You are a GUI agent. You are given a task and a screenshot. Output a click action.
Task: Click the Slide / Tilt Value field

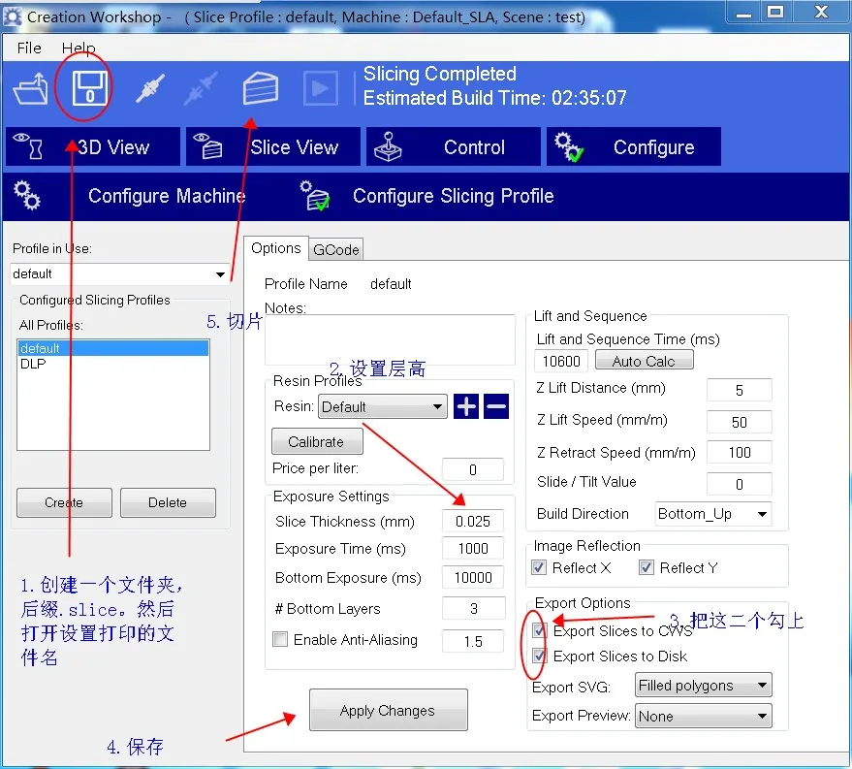739,484
